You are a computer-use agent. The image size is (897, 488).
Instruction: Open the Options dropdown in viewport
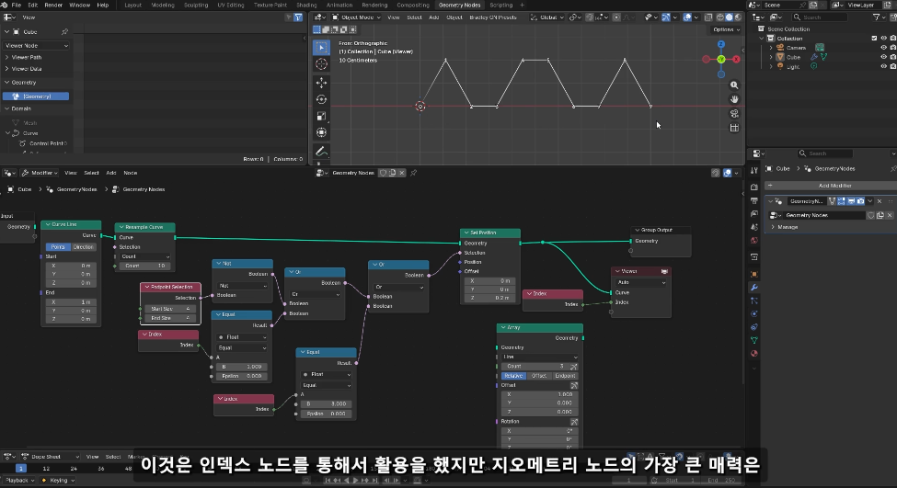pos(726,29)
